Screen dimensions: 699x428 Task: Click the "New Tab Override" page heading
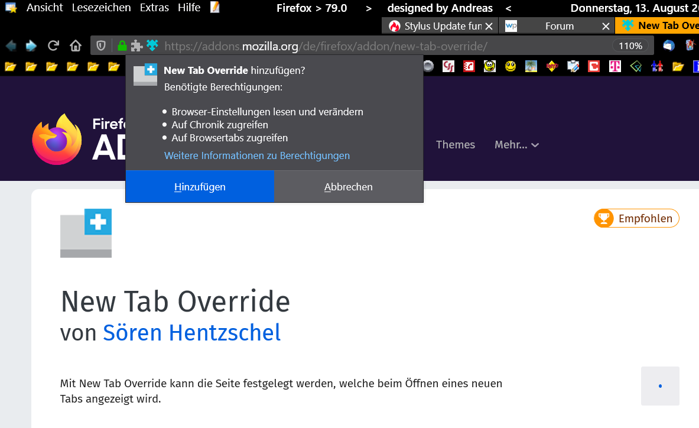[x=175, y=301]
